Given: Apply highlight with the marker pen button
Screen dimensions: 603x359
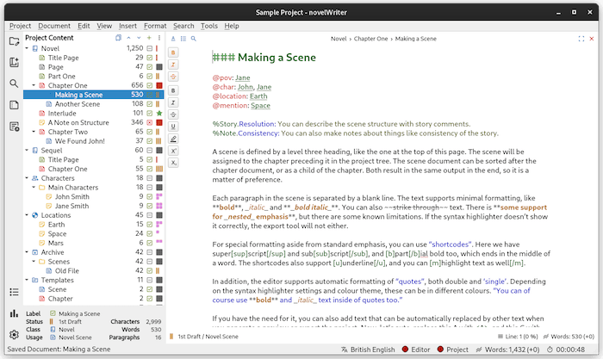Looking at the screenshot, I should pos(173,139).
